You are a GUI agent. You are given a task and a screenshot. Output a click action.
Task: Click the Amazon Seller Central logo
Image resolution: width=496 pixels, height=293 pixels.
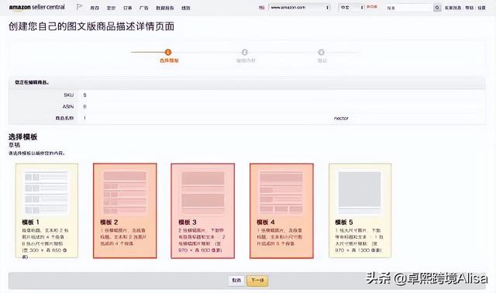[x=36, y=7]
